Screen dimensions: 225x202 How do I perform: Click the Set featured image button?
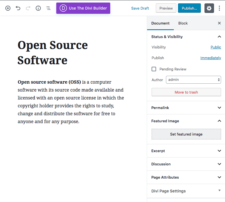(186, 134)
